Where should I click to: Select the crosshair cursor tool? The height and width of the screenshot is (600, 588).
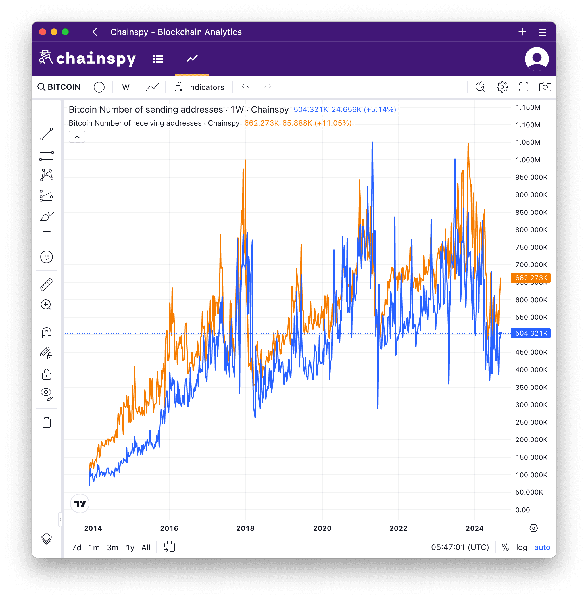tap(47, 114)
